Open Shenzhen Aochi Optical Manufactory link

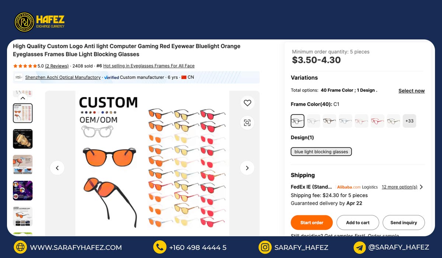63,77
